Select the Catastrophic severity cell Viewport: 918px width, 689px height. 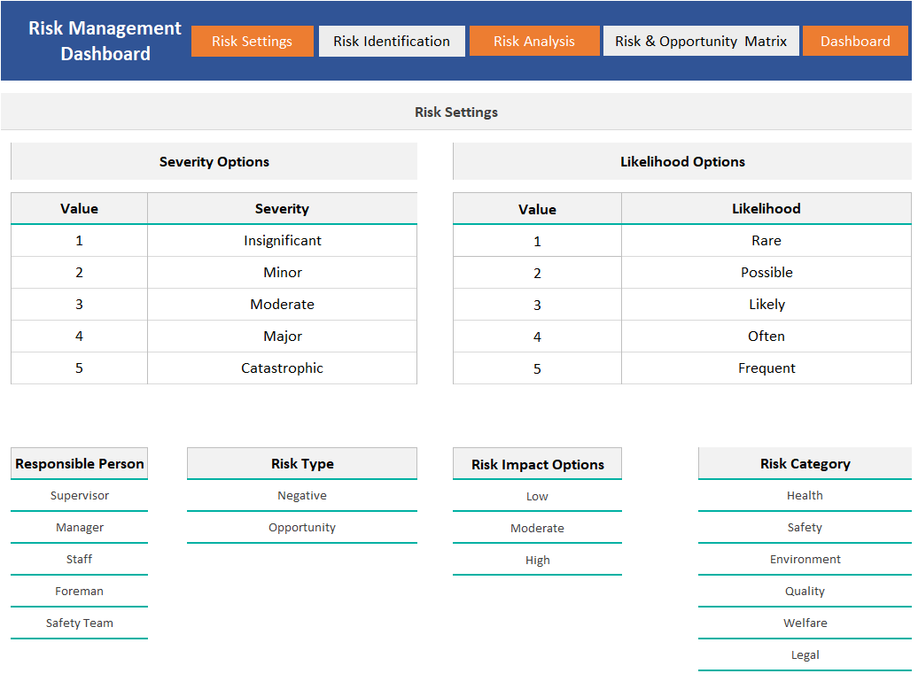pyautogui.click(x=282, y=368)
